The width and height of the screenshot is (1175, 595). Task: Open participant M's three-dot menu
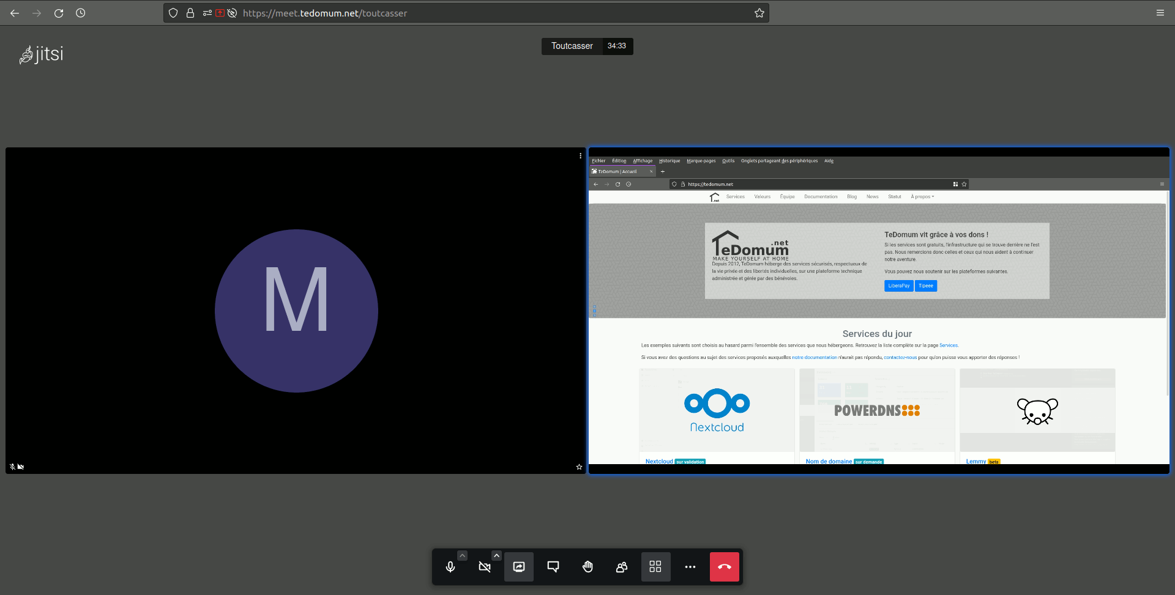[x=580, y=156]
